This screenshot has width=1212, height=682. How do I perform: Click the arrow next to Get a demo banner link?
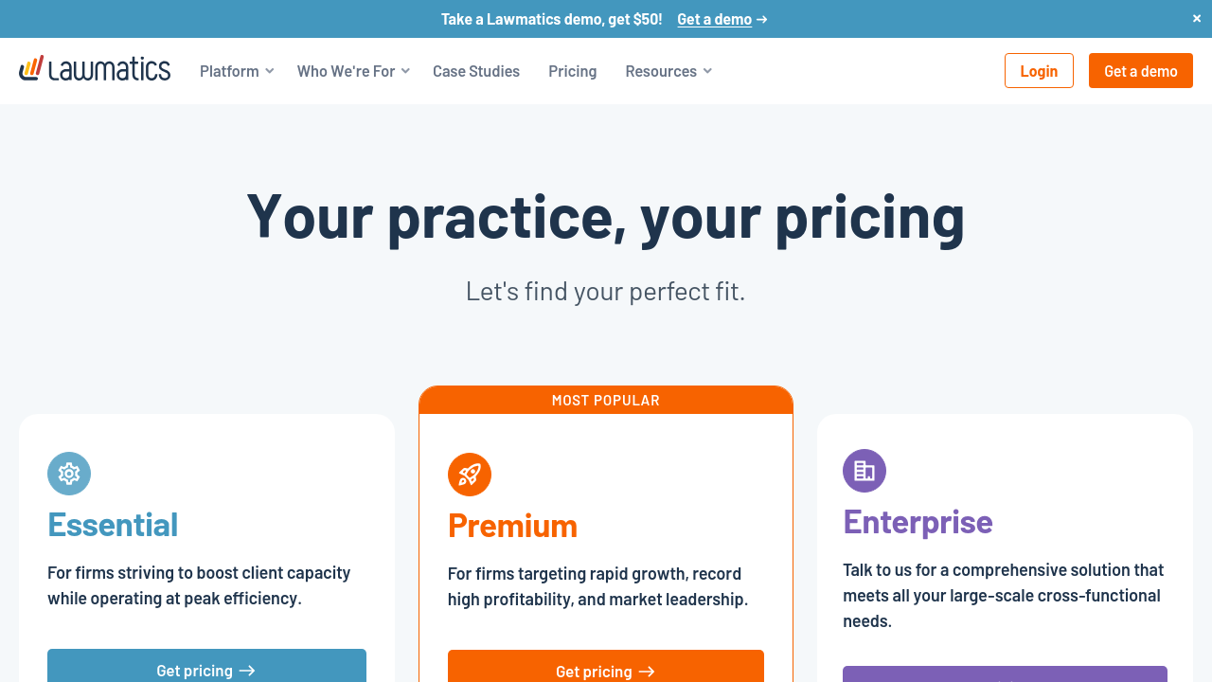pyautogui.click(x=762, y=19)
